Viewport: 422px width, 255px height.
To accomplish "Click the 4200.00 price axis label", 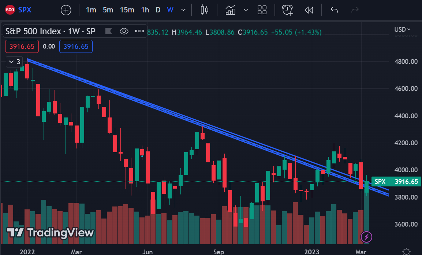I will pos(406,143).
